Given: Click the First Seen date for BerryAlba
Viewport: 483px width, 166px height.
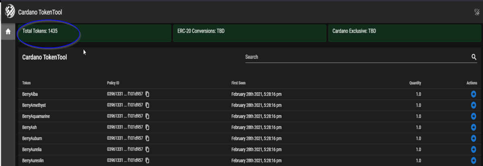Looking at the screenshot, I should tap(256, 94).
